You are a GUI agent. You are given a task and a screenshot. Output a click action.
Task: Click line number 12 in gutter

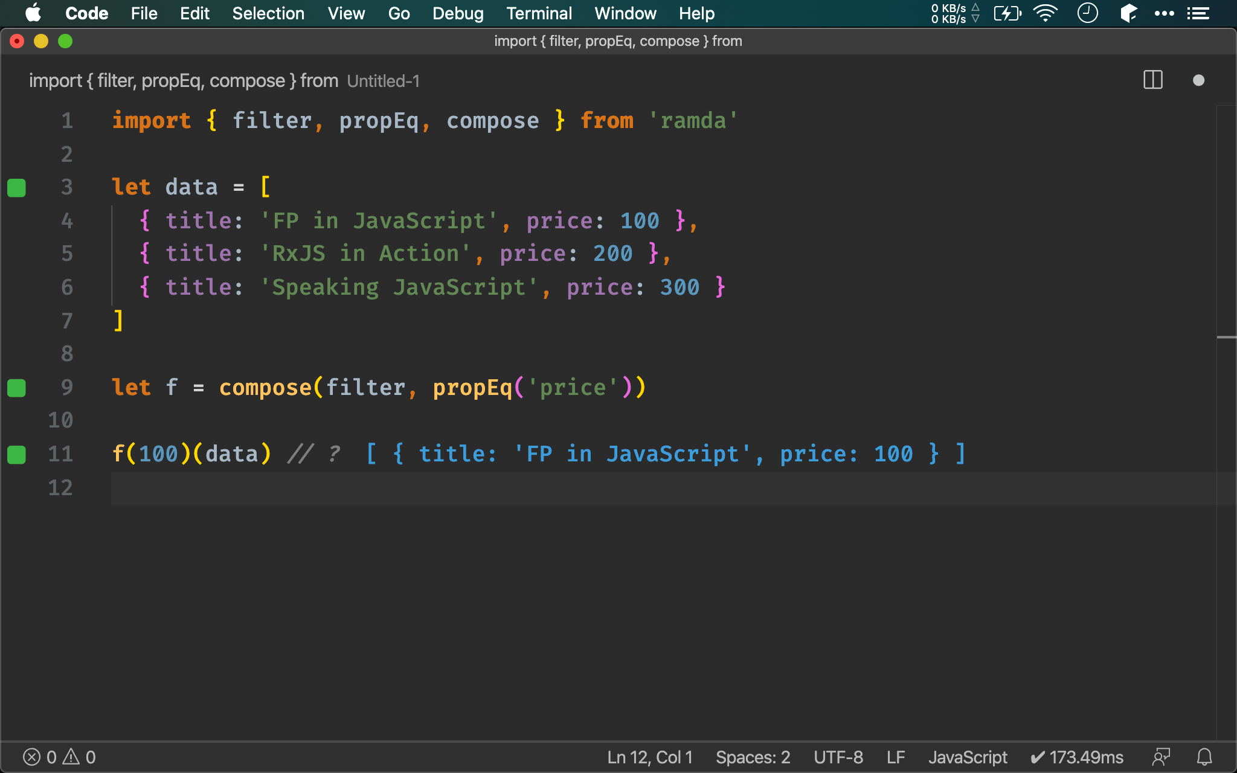point(60,487)
